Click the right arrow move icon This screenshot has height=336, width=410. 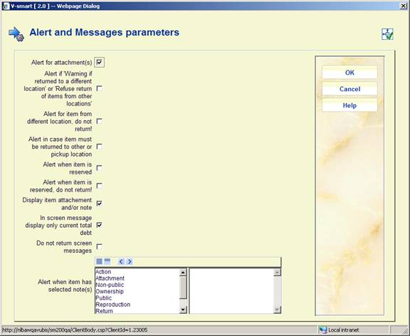point(129,261)
